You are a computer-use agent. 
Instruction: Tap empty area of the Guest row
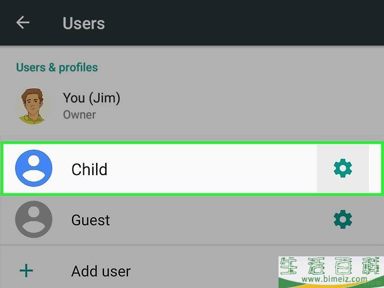click(x=210, y=219)
